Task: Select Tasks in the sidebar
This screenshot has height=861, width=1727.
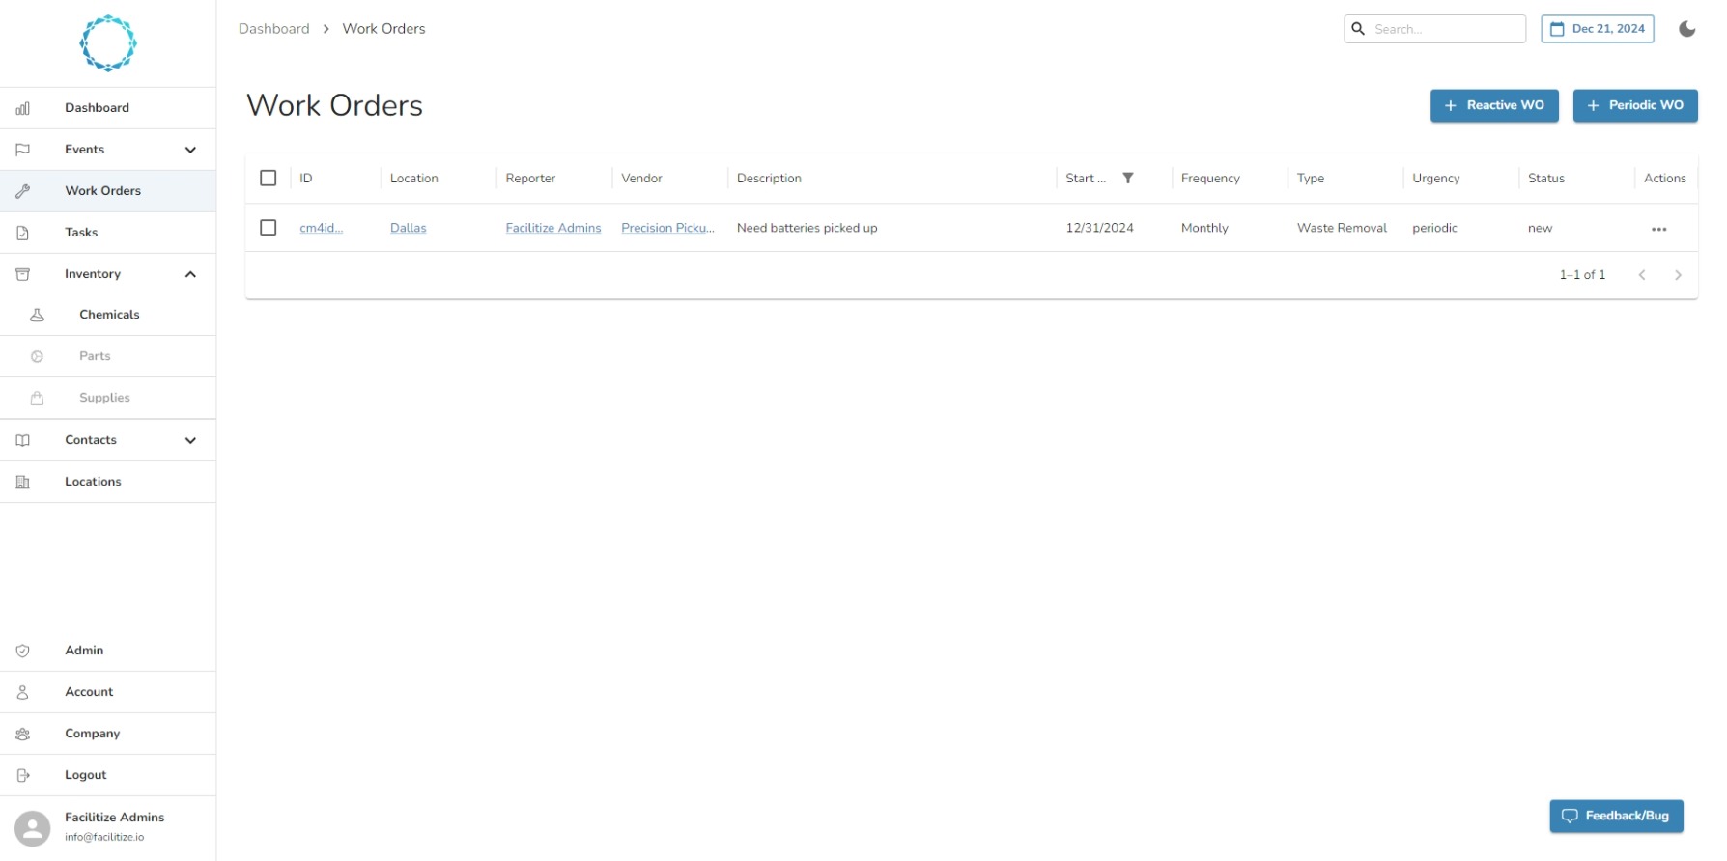Action: [108, 233]
